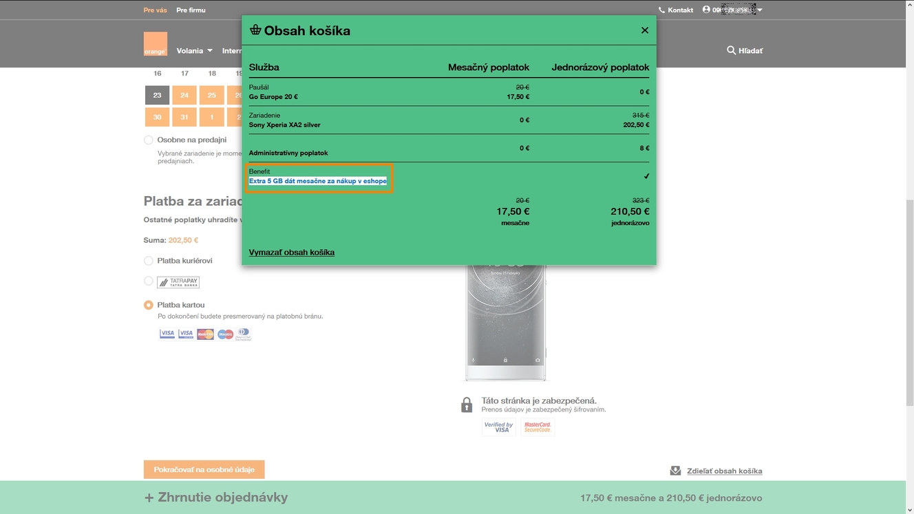
Task: Expand Zhrnutie objednávky summary
Action: coord(216,497)
